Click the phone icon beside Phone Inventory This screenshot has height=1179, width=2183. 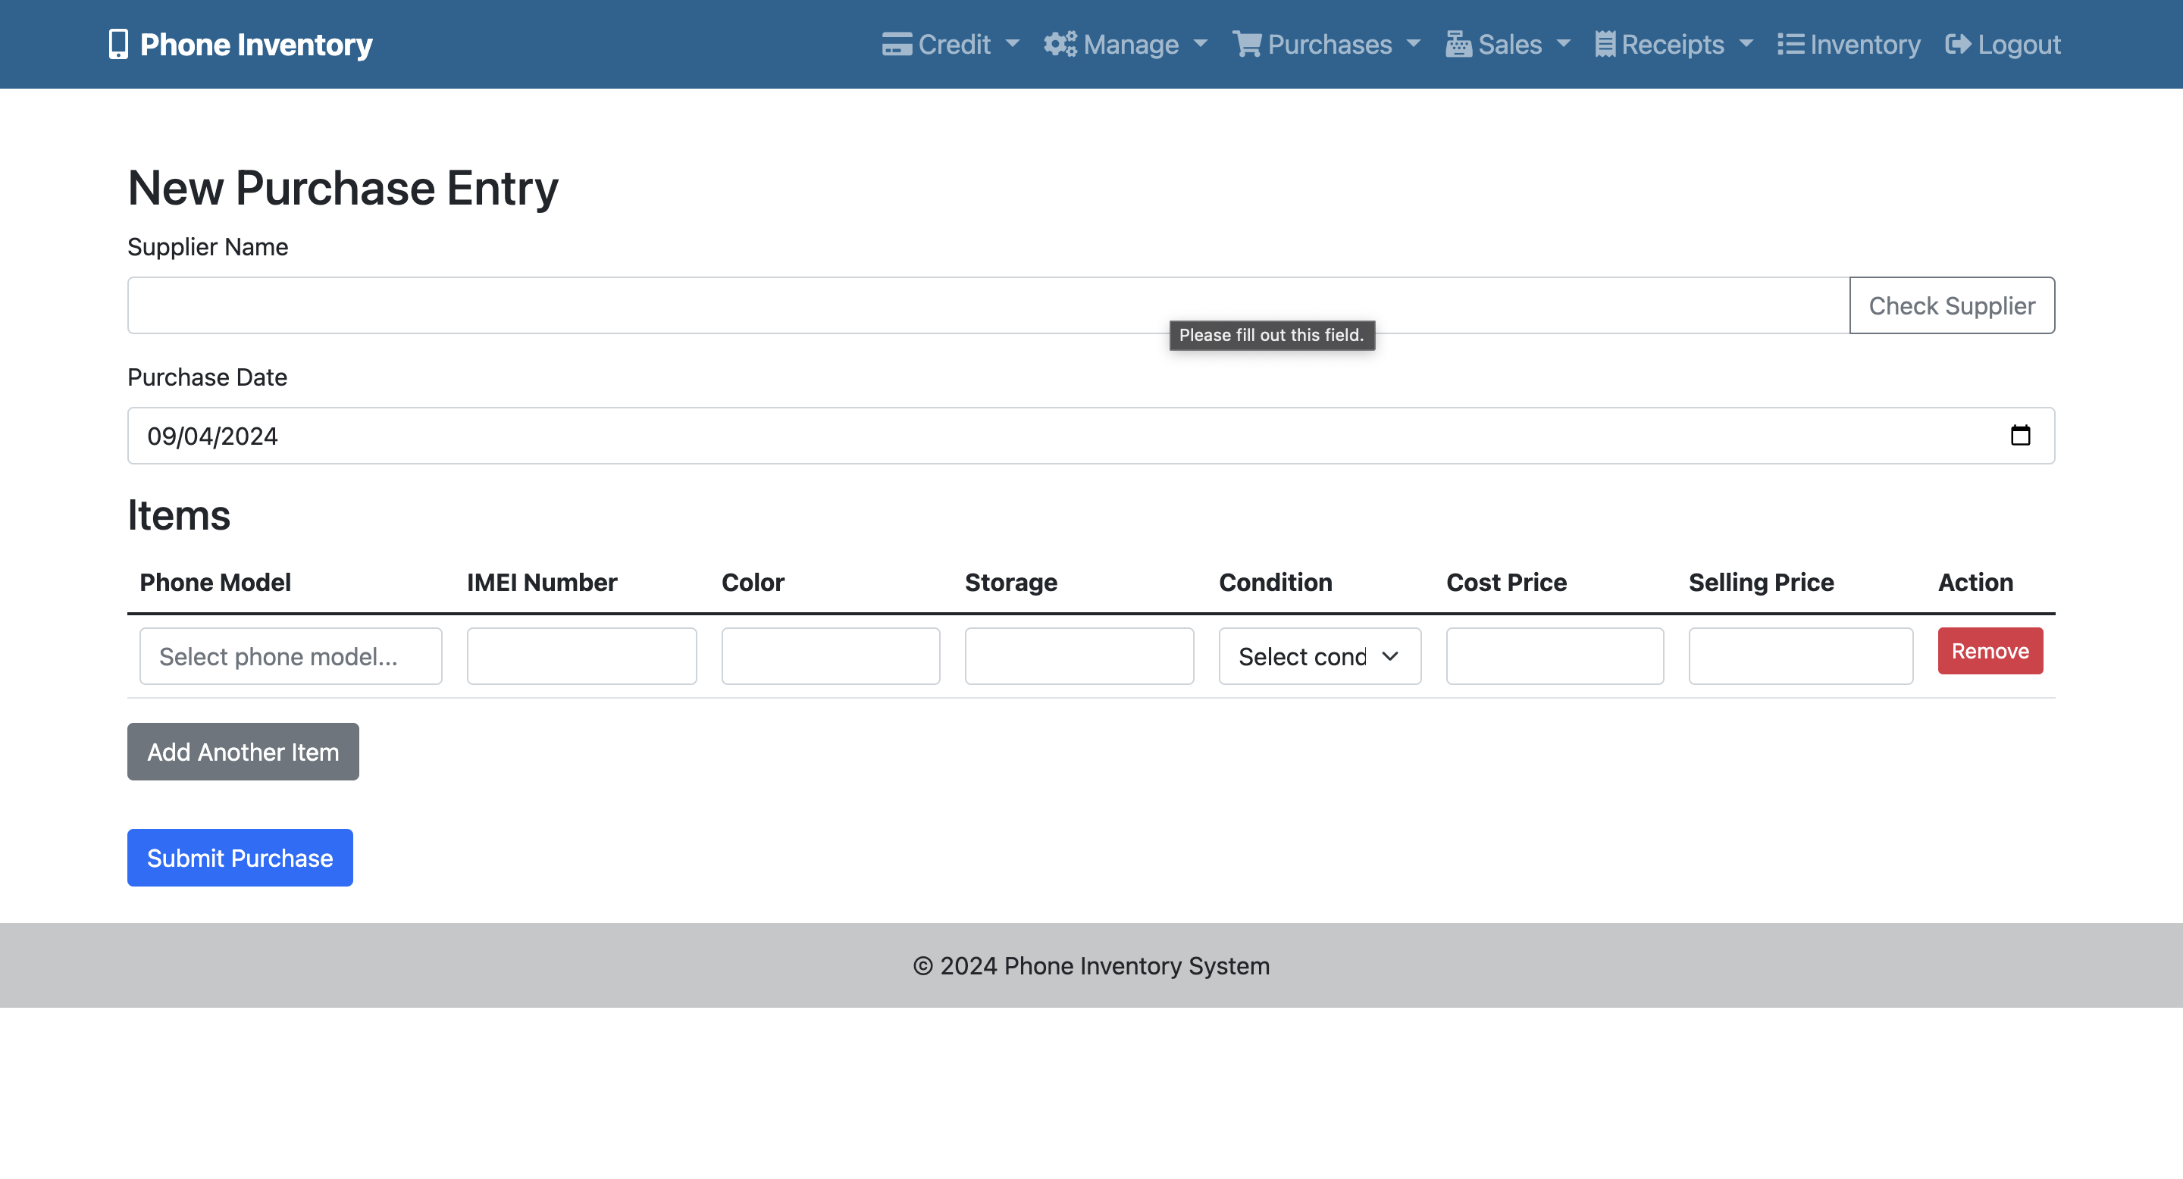(117, 44)
